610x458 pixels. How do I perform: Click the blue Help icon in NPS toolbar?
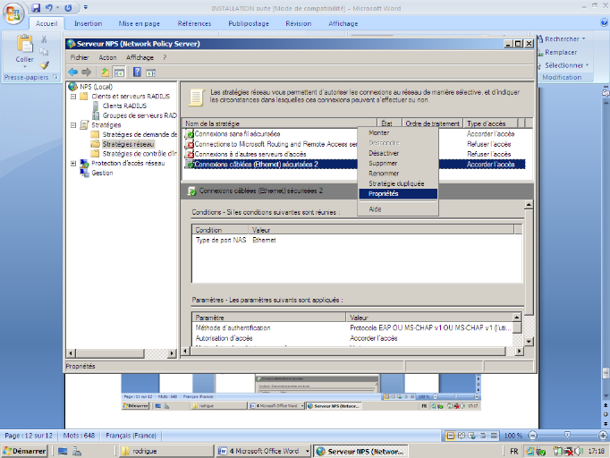(137, 72)
